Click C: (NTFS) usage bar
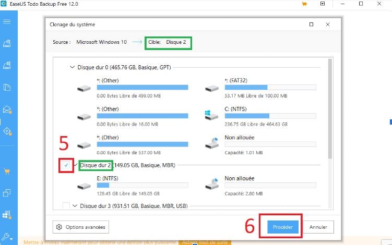392x245 pixels. 270,116
